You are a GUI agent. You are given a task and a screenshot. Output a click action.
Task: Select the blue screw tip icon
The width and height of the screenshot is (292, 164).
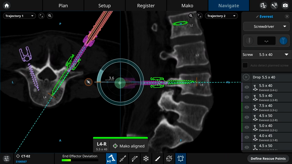pos(283,41)
